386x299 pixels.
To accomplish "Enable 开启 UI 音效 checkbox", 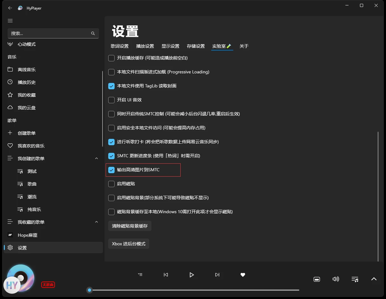I will click(x=111, y=100).
